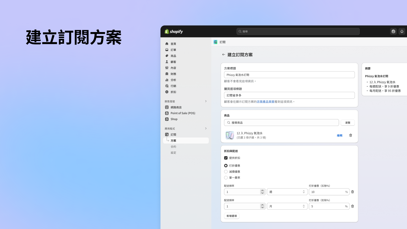Select 設定 under 訂閱
This screenshot has height=229, width=407.
(173, 153)
